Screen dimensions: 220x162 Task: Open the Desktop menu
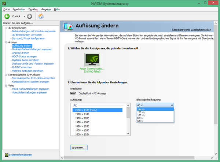(33, 9)
